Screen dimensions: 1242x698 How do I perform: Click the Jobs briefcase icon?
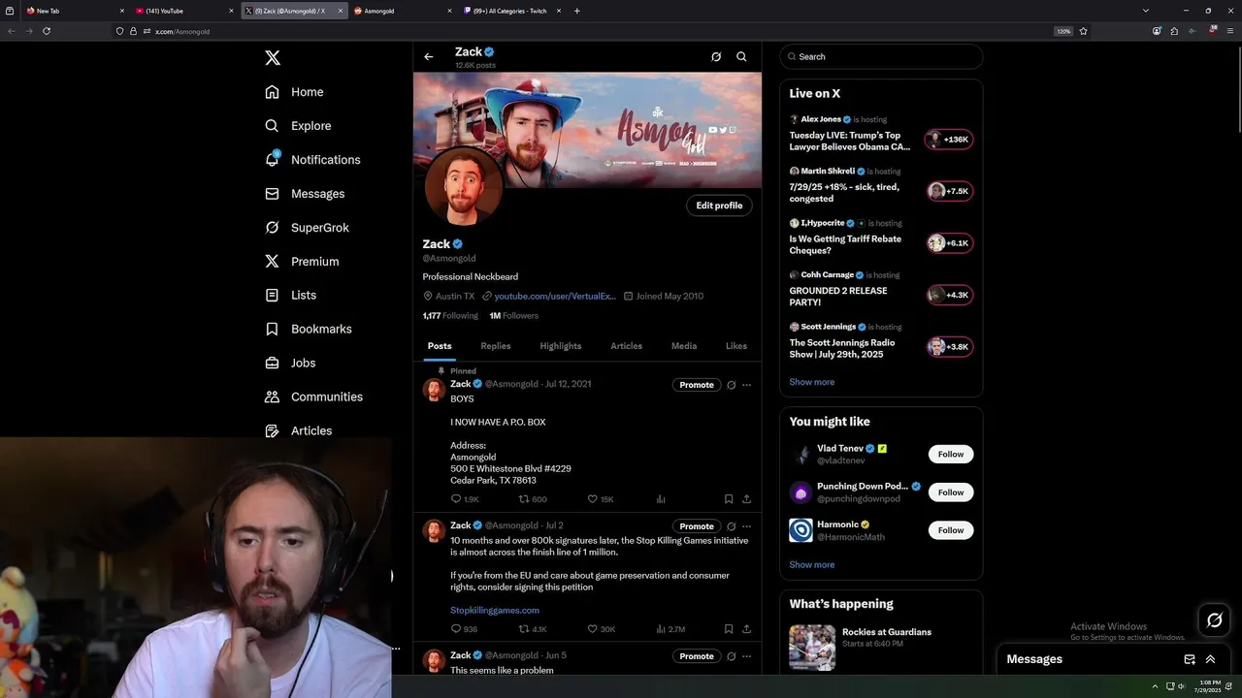point(272,363)
